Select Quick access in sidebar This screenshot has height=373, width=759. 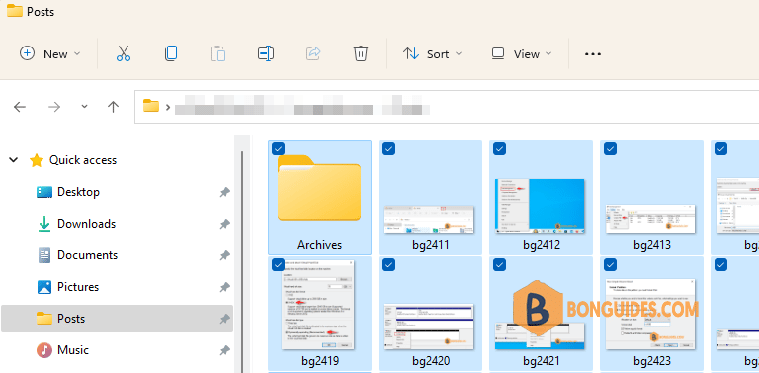click(83, 160)
